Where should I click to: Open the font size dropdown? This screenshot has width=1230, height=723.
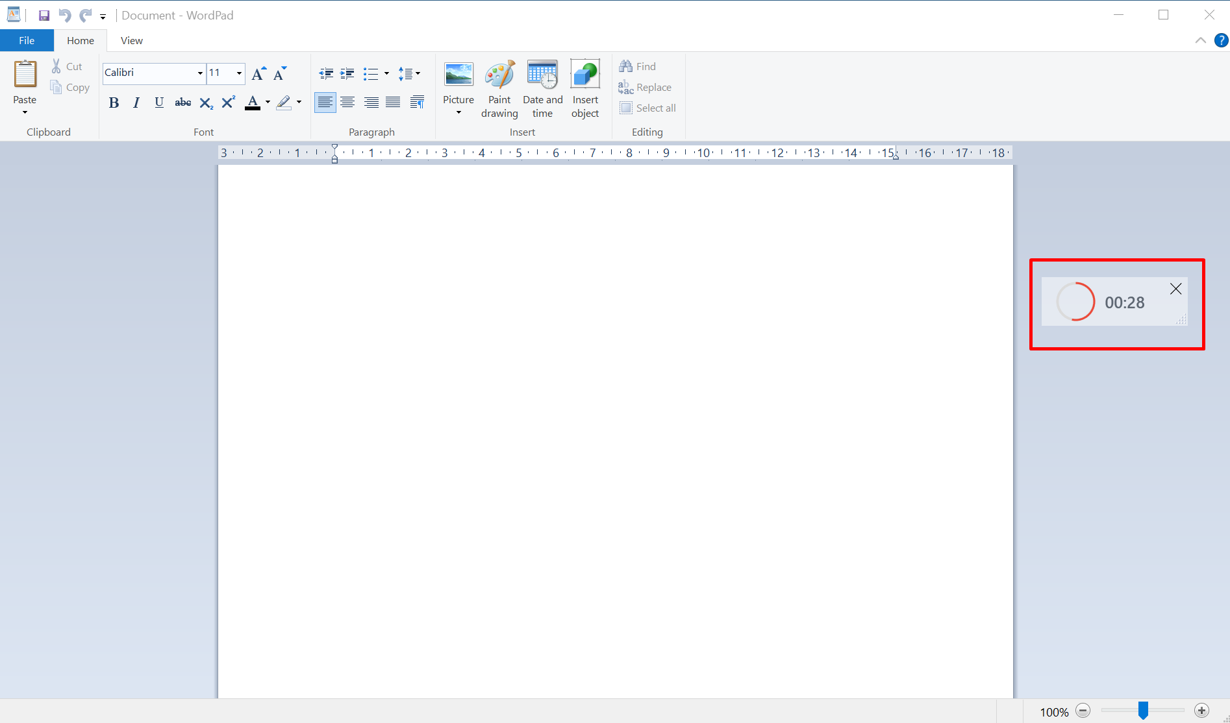coord(239,73)
